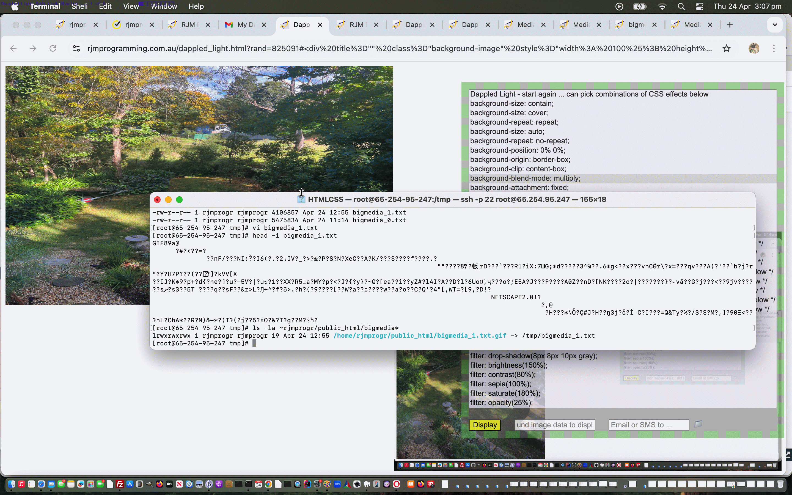Open App Store in the Dock

[130, 484]
